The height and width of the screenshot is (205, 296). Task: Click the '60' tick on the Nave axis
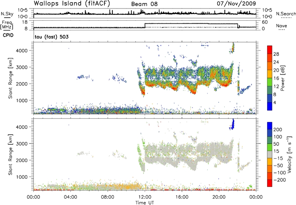click(x=265, y=22)
